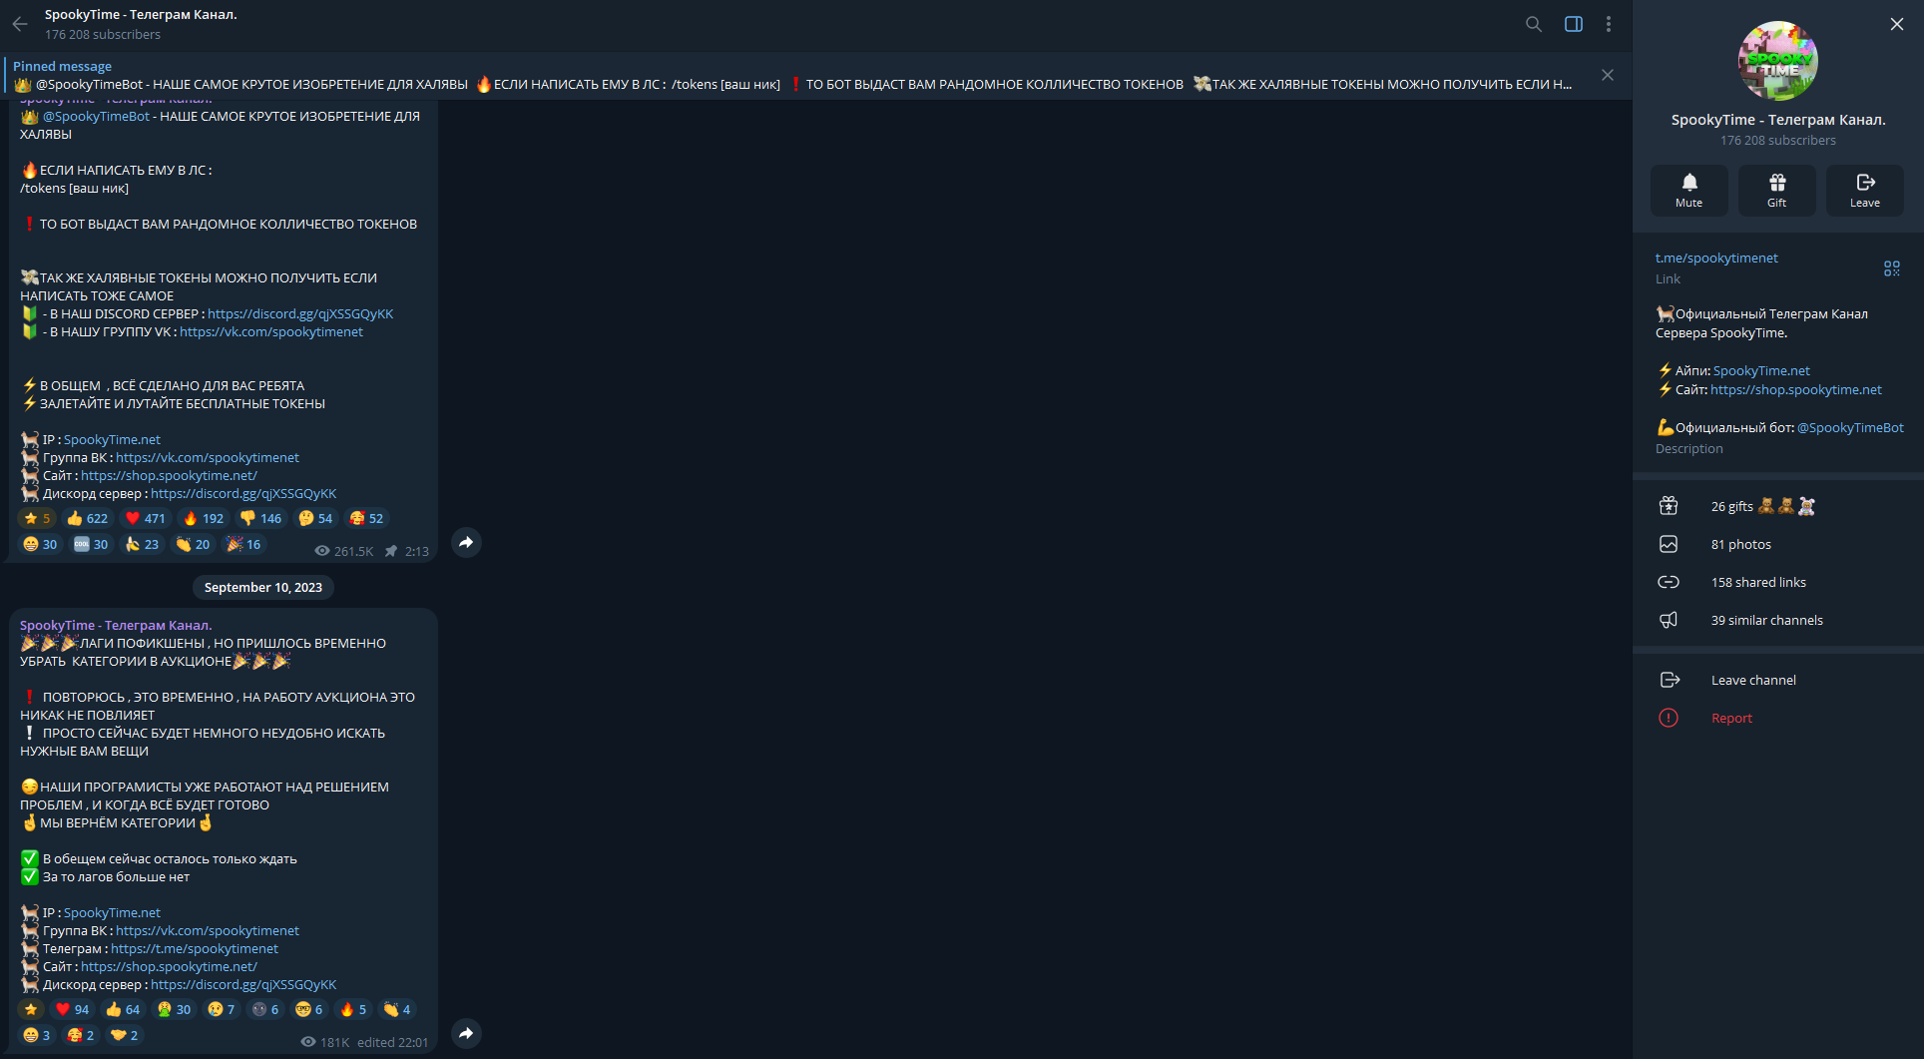Dismiss the pinned message bar
The height and width of the screenshot is (1059, 1924).
pos(1608,75)
